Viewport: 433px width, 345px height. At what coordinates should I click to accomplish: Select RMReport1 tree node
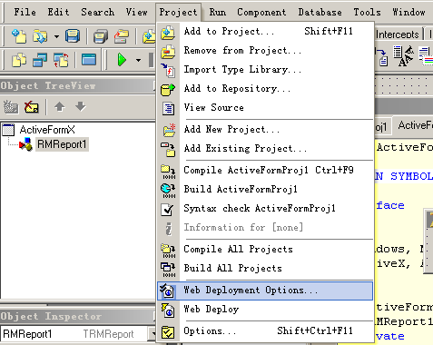tap(62, 144)
